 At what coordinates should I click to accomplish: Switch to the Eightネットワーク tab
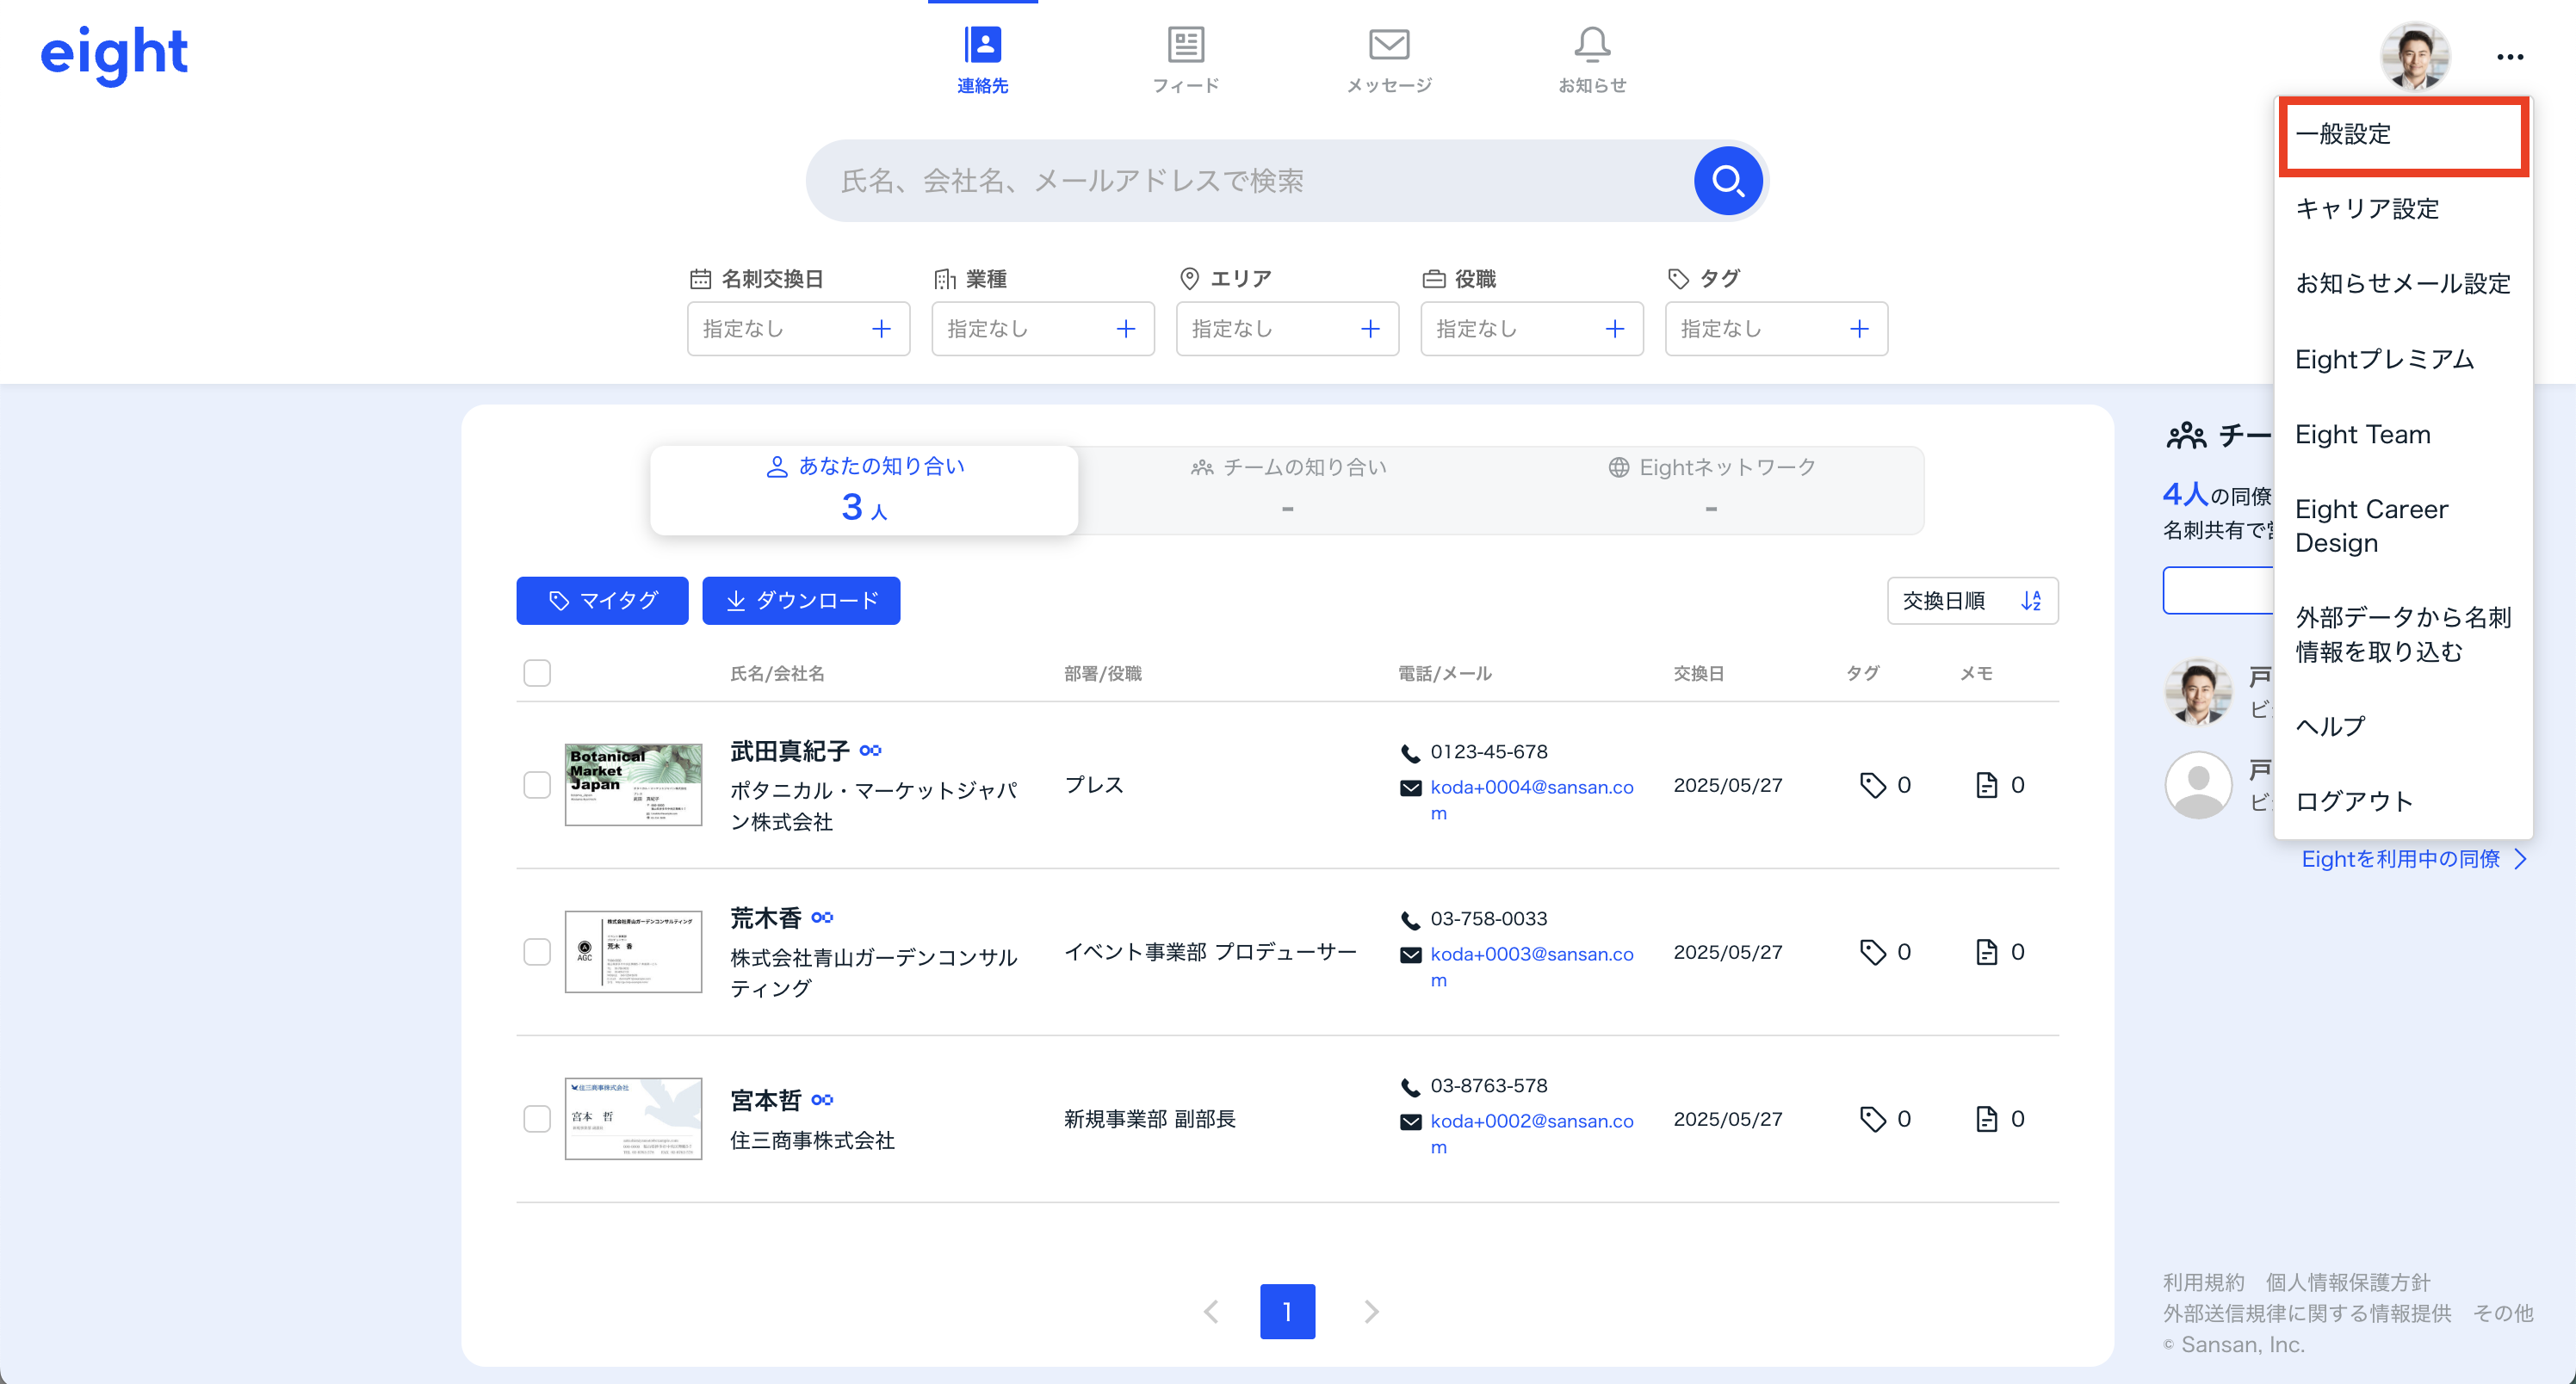point(1710,488)
